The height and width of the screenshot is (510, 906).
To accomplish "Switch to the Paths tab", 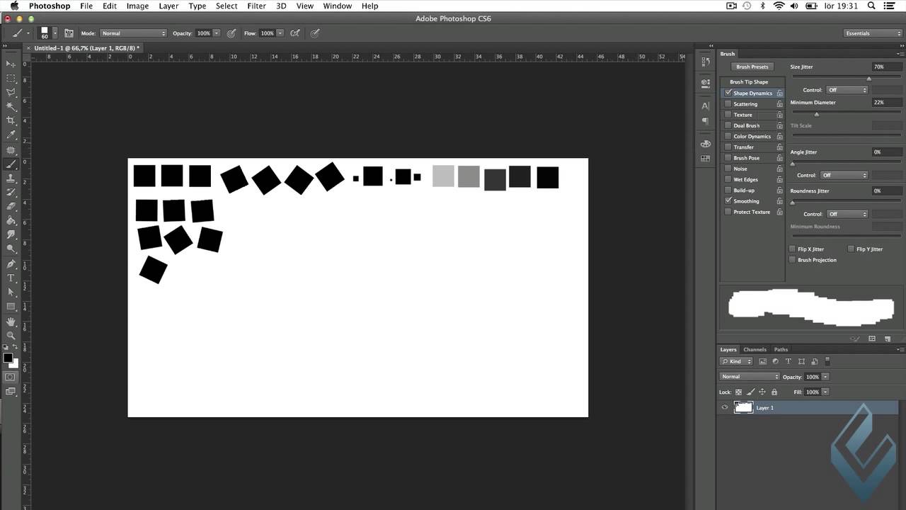I will coord(781,349).
